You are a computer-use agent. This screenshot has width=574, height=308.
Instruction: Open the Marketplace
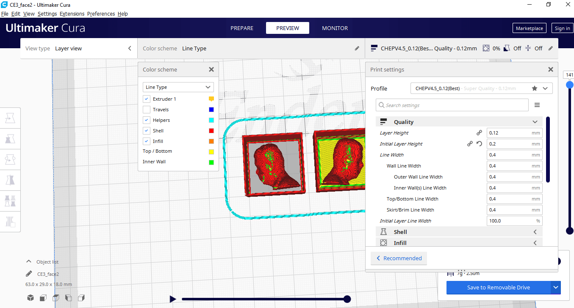[x=529, y=28]
